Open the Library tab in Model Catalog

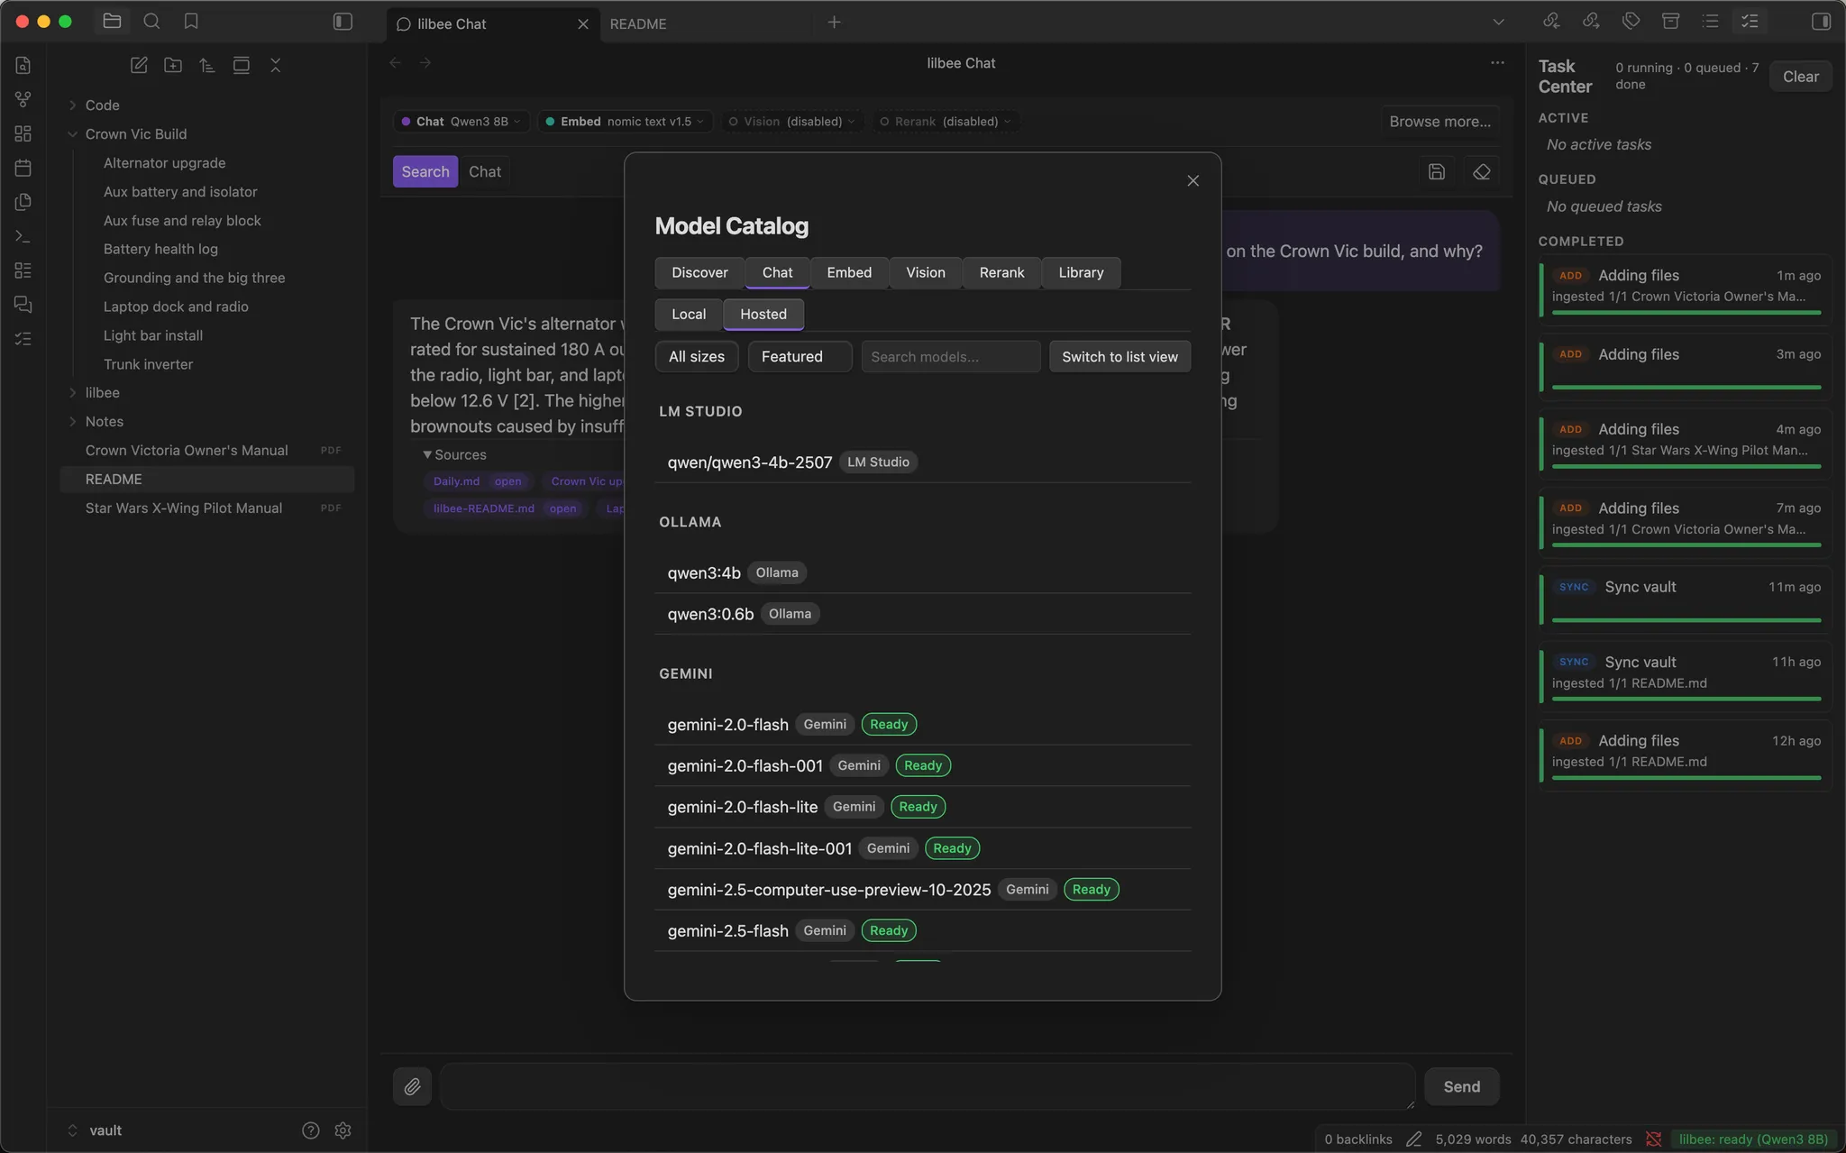[1081, 272]
